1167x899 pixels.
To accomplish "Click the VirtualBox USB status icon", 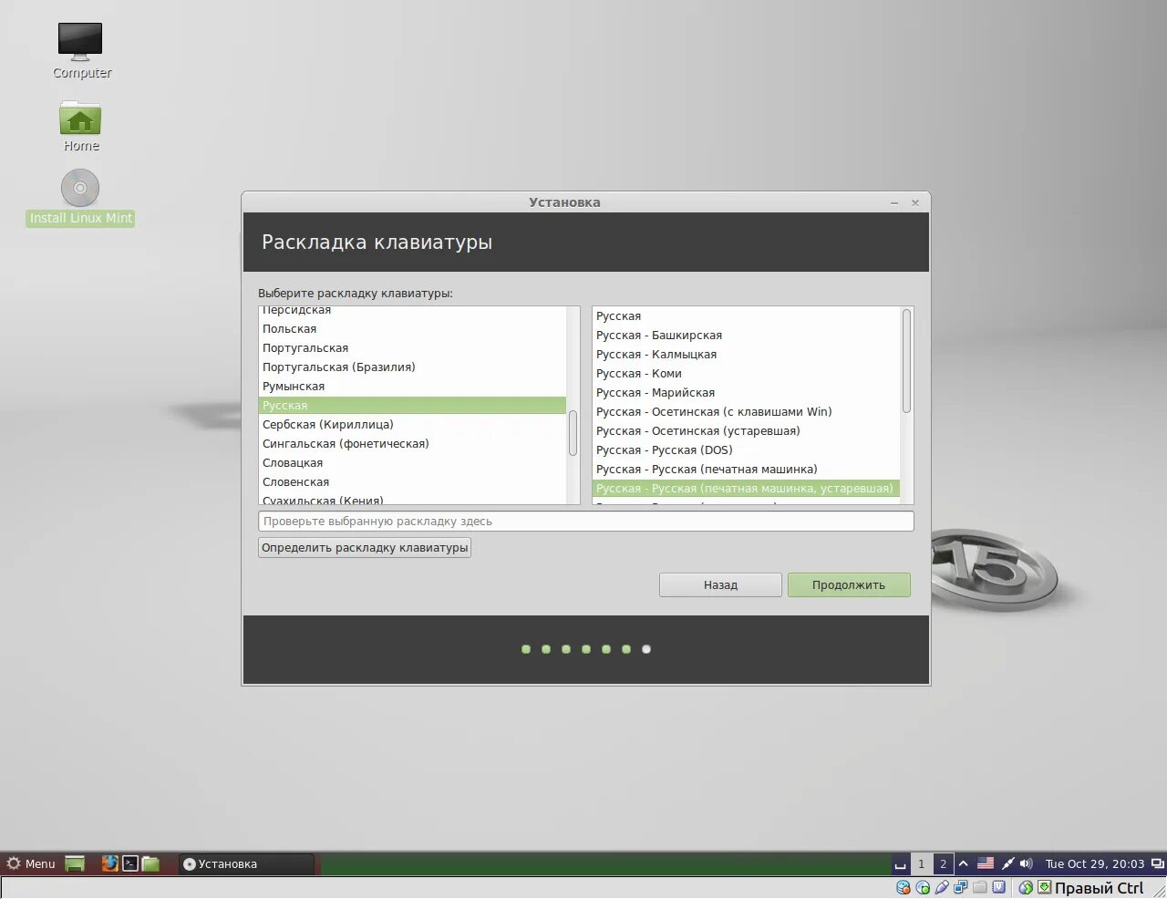I will [942, 887].
